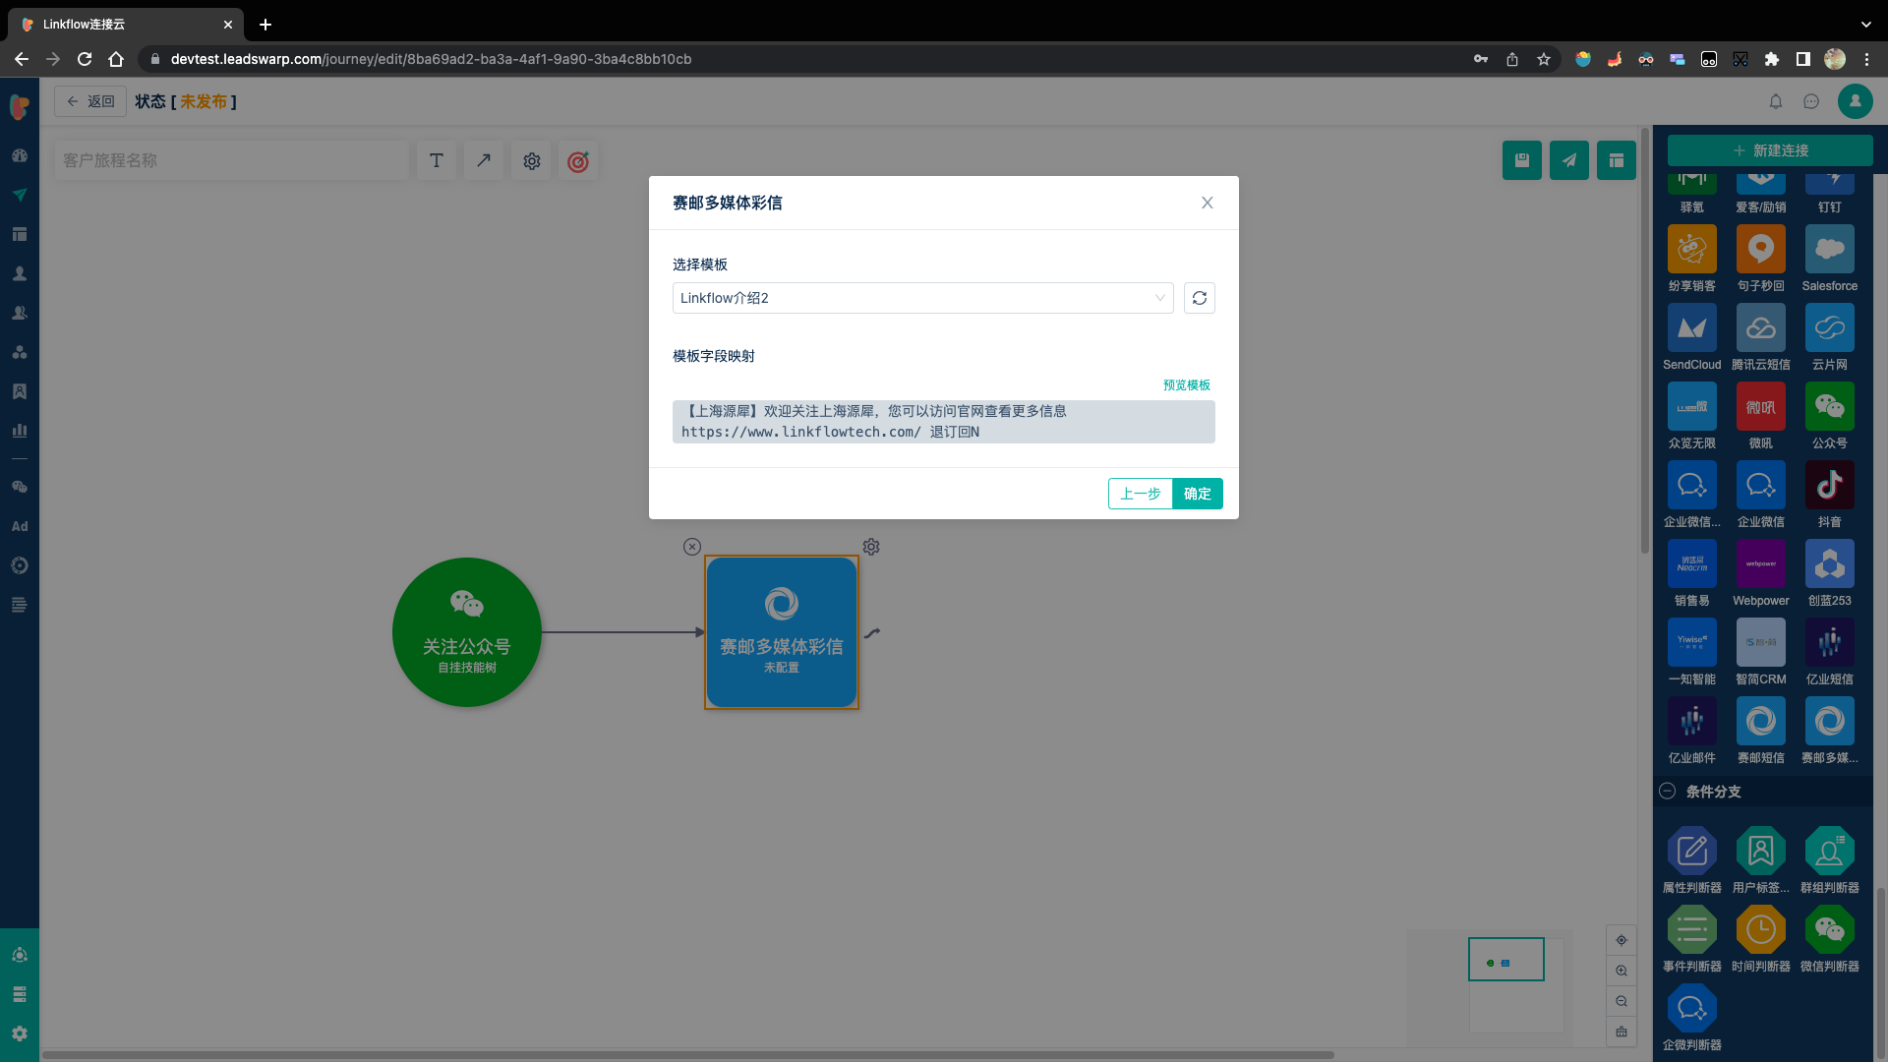The width and height of the screenshot is (1888, 1062).
Task: Delete node with the circled X icon
Action: pos(692,547)
